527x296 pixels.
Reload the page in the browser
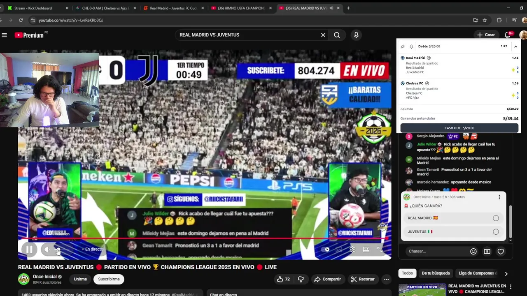click(x=21, y=20)
